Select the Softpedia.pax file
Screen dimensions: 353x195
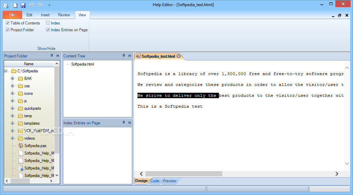(x=35, y=146)
